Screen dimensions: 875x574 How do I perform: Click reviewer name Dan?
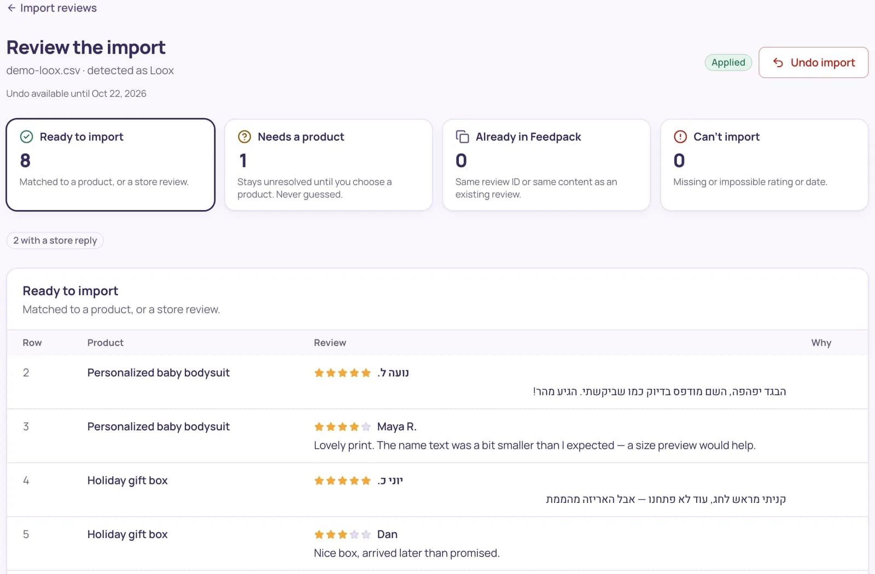(387, 534)
